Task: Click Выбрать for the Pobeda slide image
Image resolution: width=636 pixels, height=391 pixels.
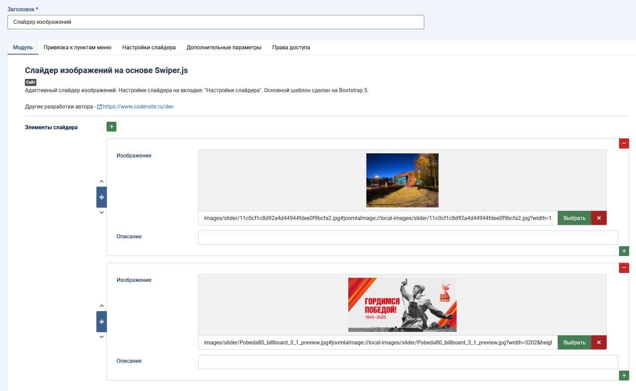Action: tap(574, 342)
